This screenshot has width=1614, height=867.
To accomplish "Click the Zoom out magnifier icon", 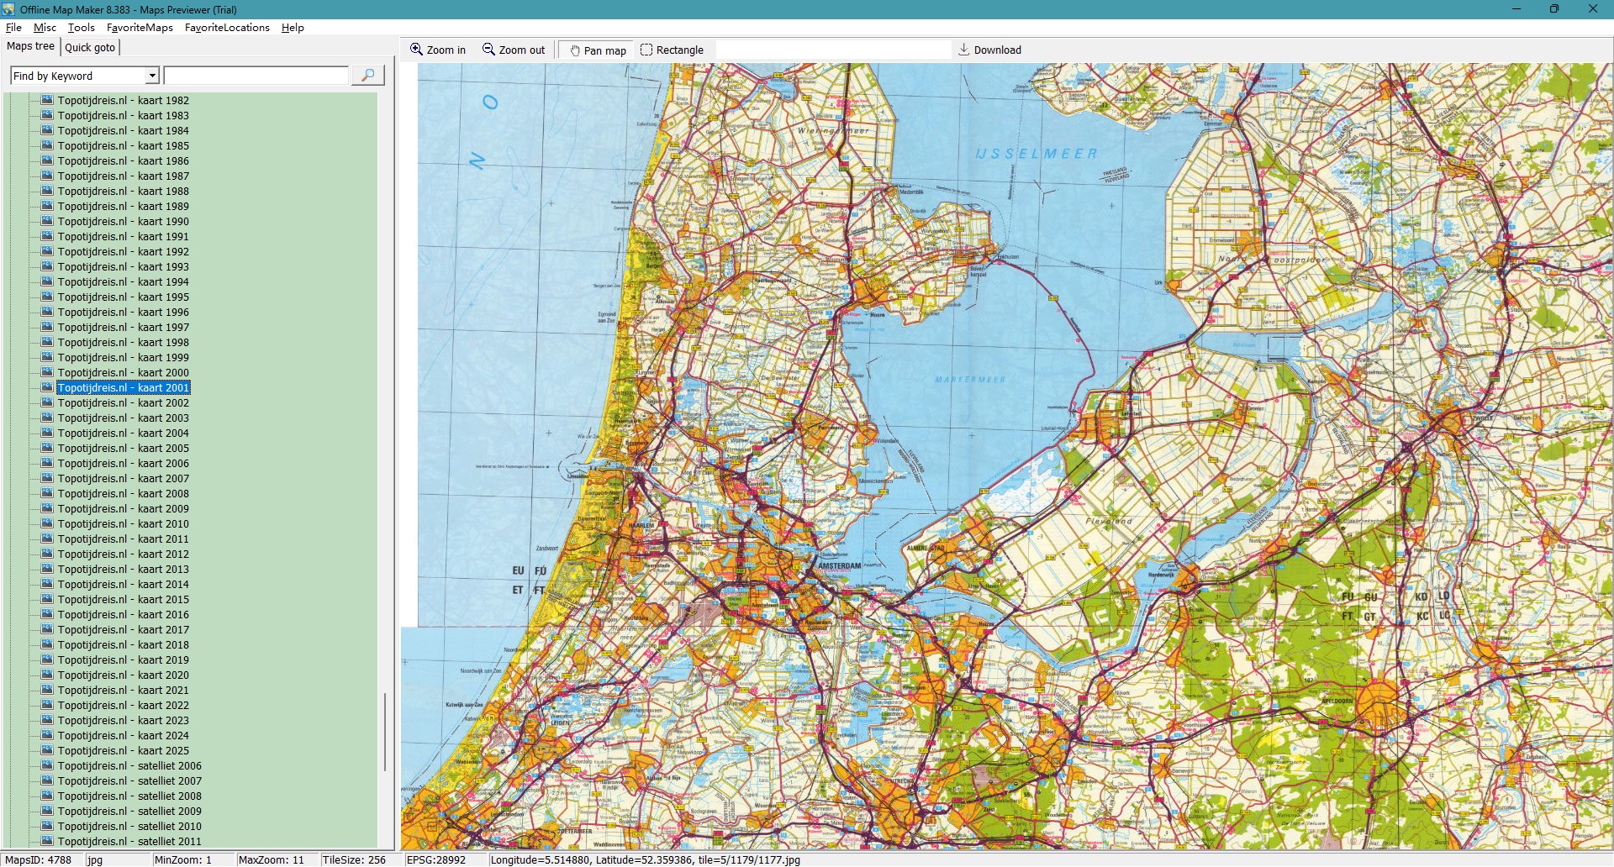I will tap(488, 50).
